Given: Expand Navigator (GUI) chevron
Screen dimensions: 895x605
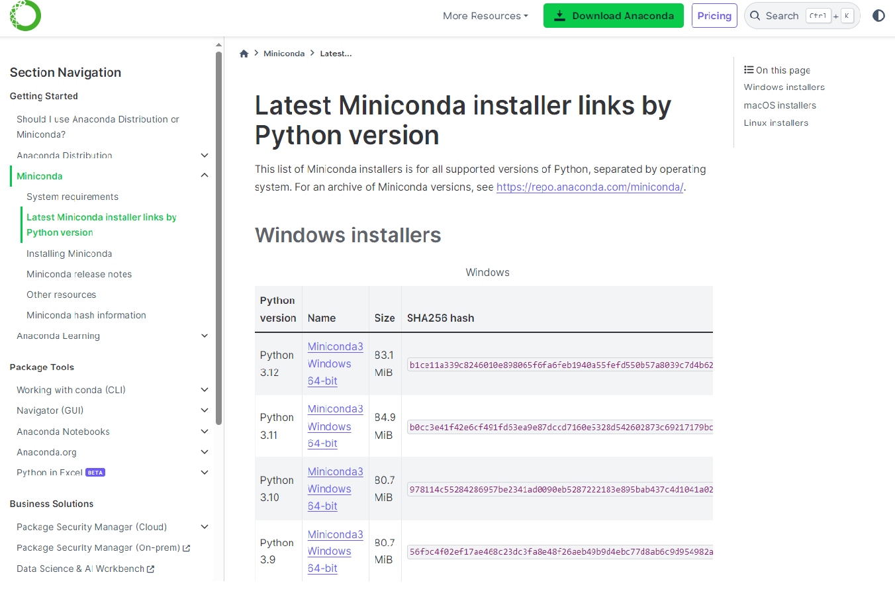Looking at the screenshot, I should (205, 410).
